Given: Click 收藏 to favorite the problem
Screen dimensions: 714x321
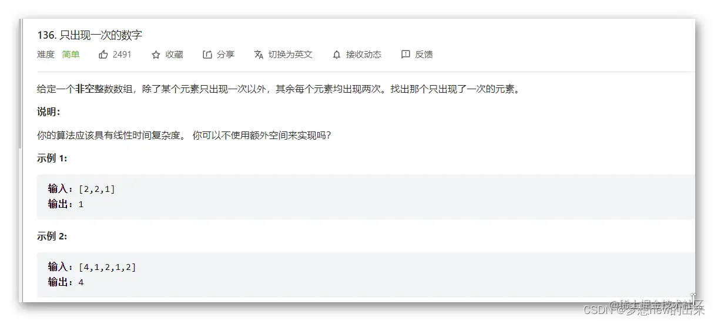Looking at the screenshot, I should [175, 55].
